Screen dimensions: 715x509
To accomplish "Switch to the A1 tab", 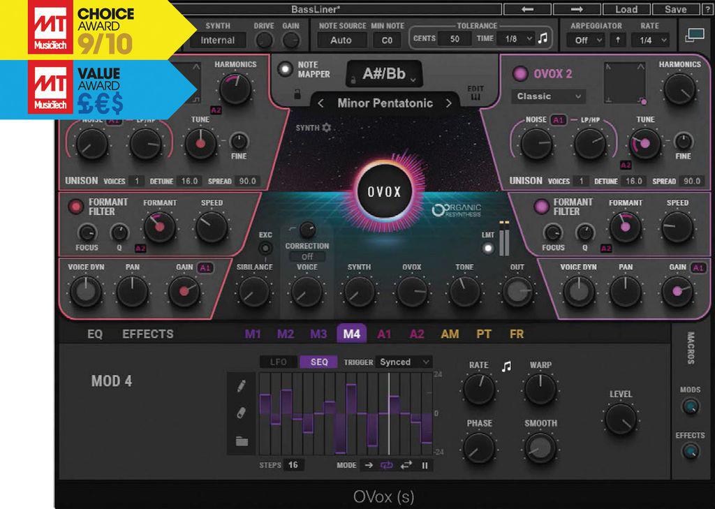I will click(385, 334).
